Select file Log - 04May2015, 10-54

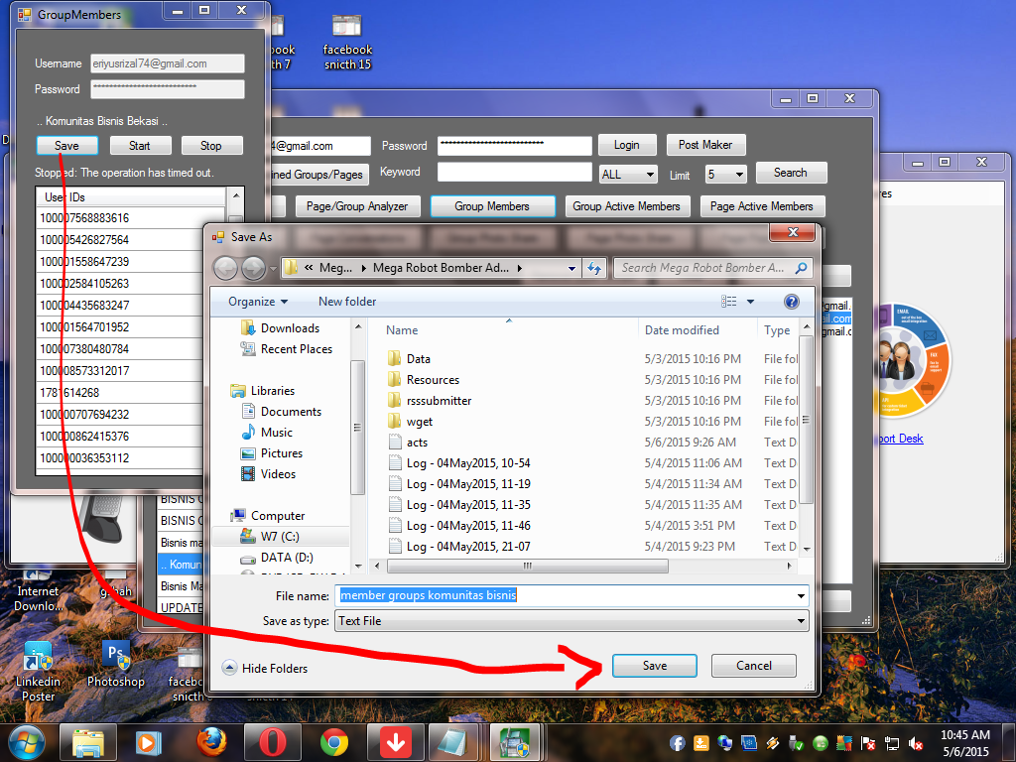459,463
